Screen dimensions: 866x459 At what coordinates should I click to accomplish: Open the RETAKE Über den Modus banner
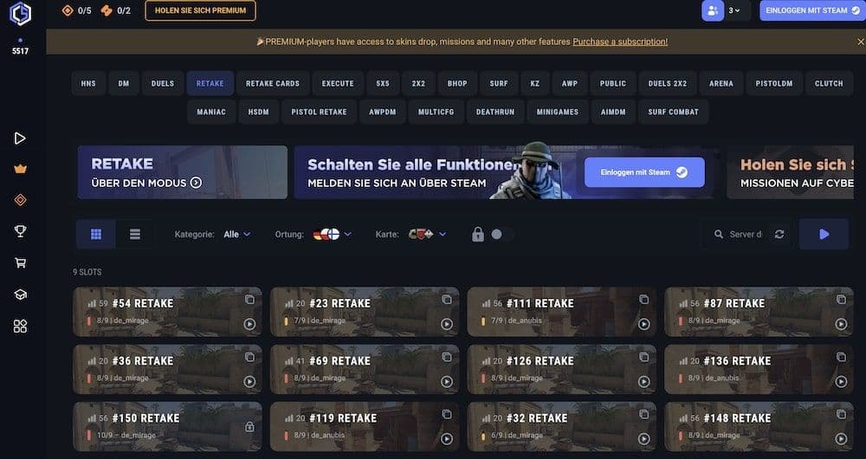tap(182, 172)
